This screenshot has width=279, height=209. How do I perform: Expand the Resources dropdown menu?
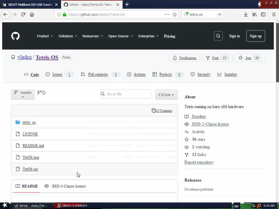point(93,36)
